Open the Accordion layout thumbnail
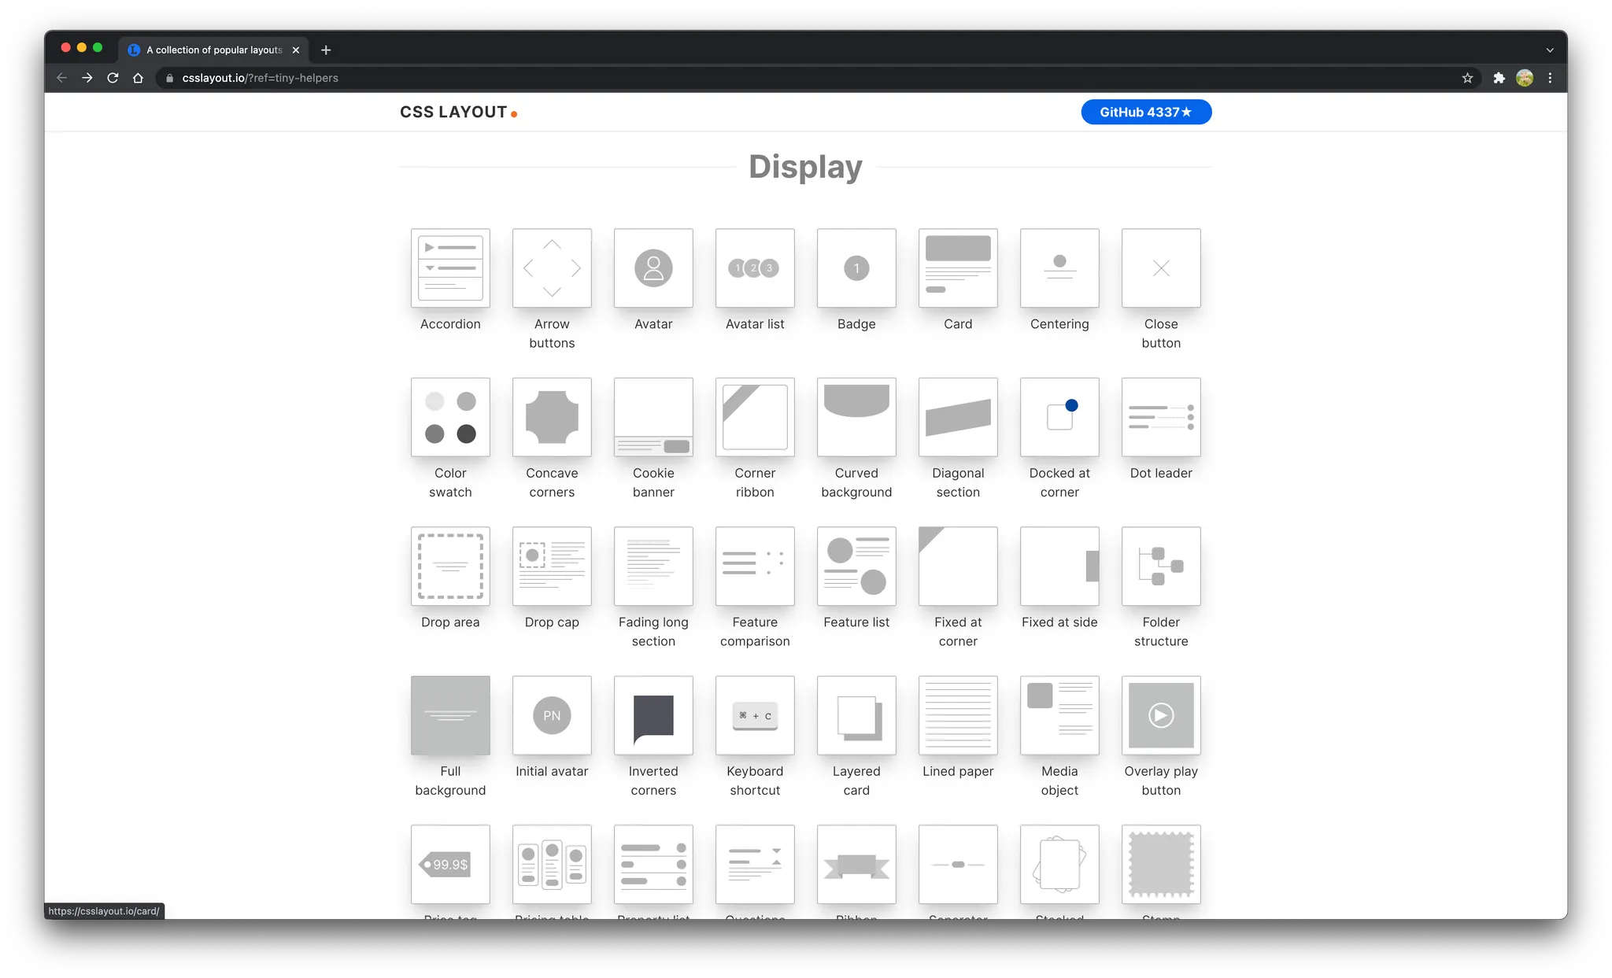 click(x=450, y=268)
